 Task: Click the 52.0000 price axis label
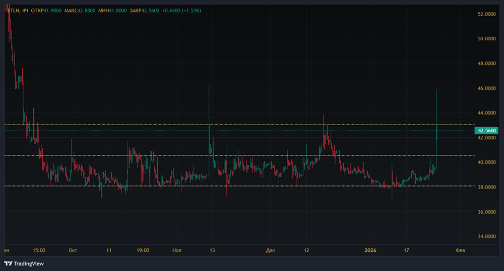point(487,14)
